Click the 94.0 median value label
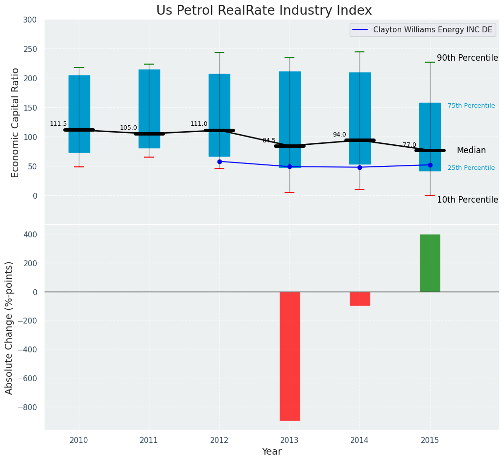504x461 pixels. [x=339, y=135]
